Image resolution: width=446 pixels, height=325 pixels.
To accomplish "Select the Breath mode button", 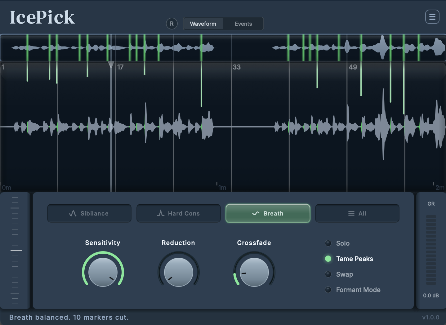I will pyautogui.click(x=268, y=213).
